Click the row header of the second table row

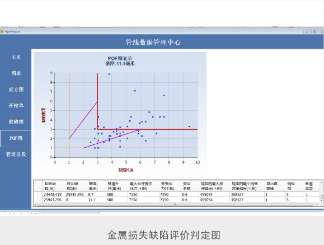point(38,200)
